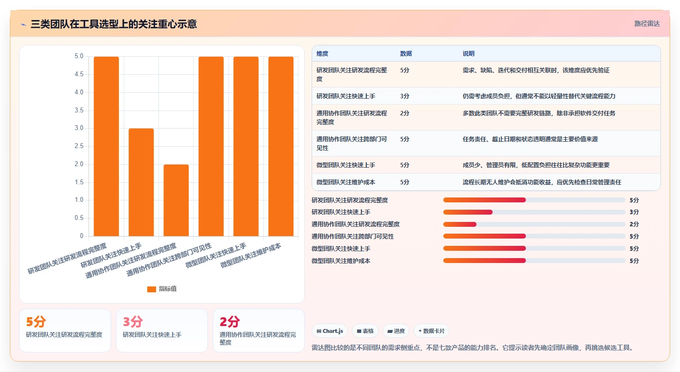Click the lightning icon beside the page title

pos(23,24)
